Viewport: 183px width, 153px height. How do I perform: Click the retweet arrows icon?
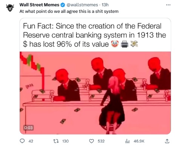56,141
